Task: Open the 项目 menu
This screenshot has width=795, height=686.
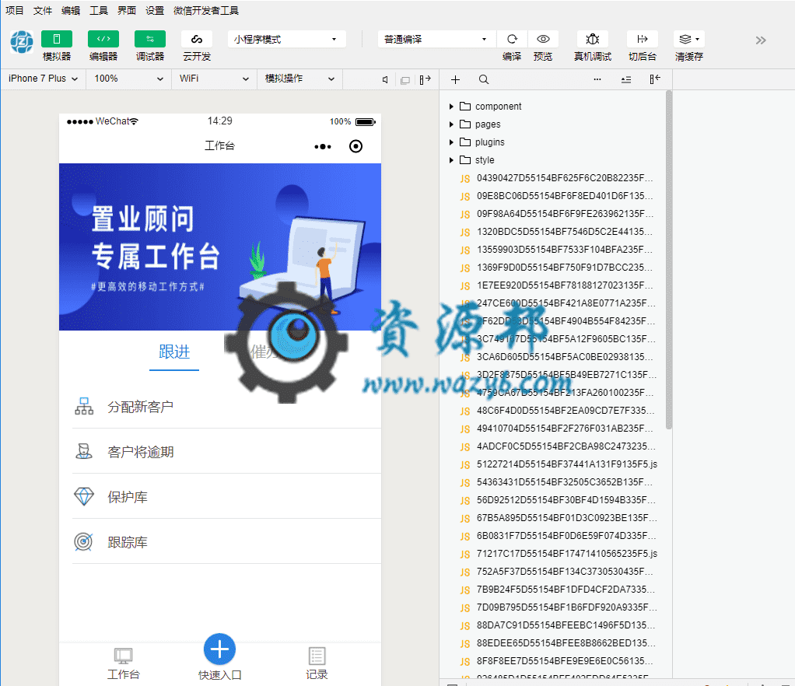Action: (15, 10)
